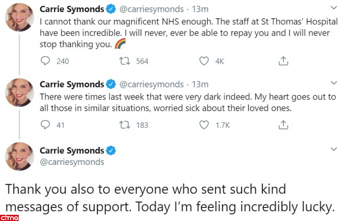Share the first tweet about NHS

[283, 61]
